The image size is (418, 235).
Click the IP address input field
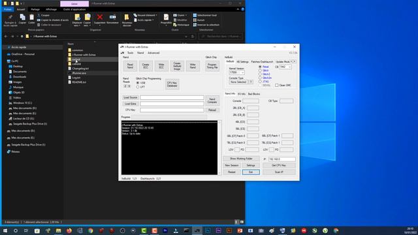click(x=281, y=159)
